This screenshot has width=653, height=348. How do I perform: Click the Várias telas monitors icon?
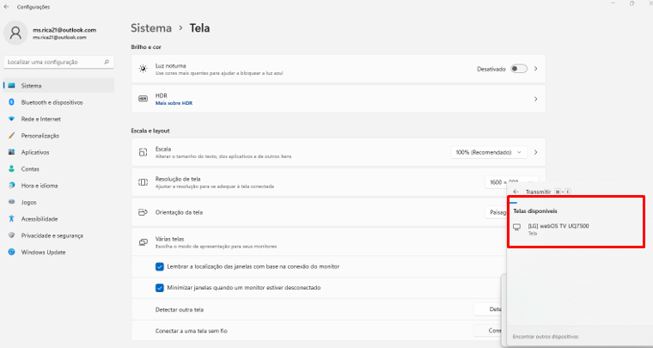tap(143, 242)
